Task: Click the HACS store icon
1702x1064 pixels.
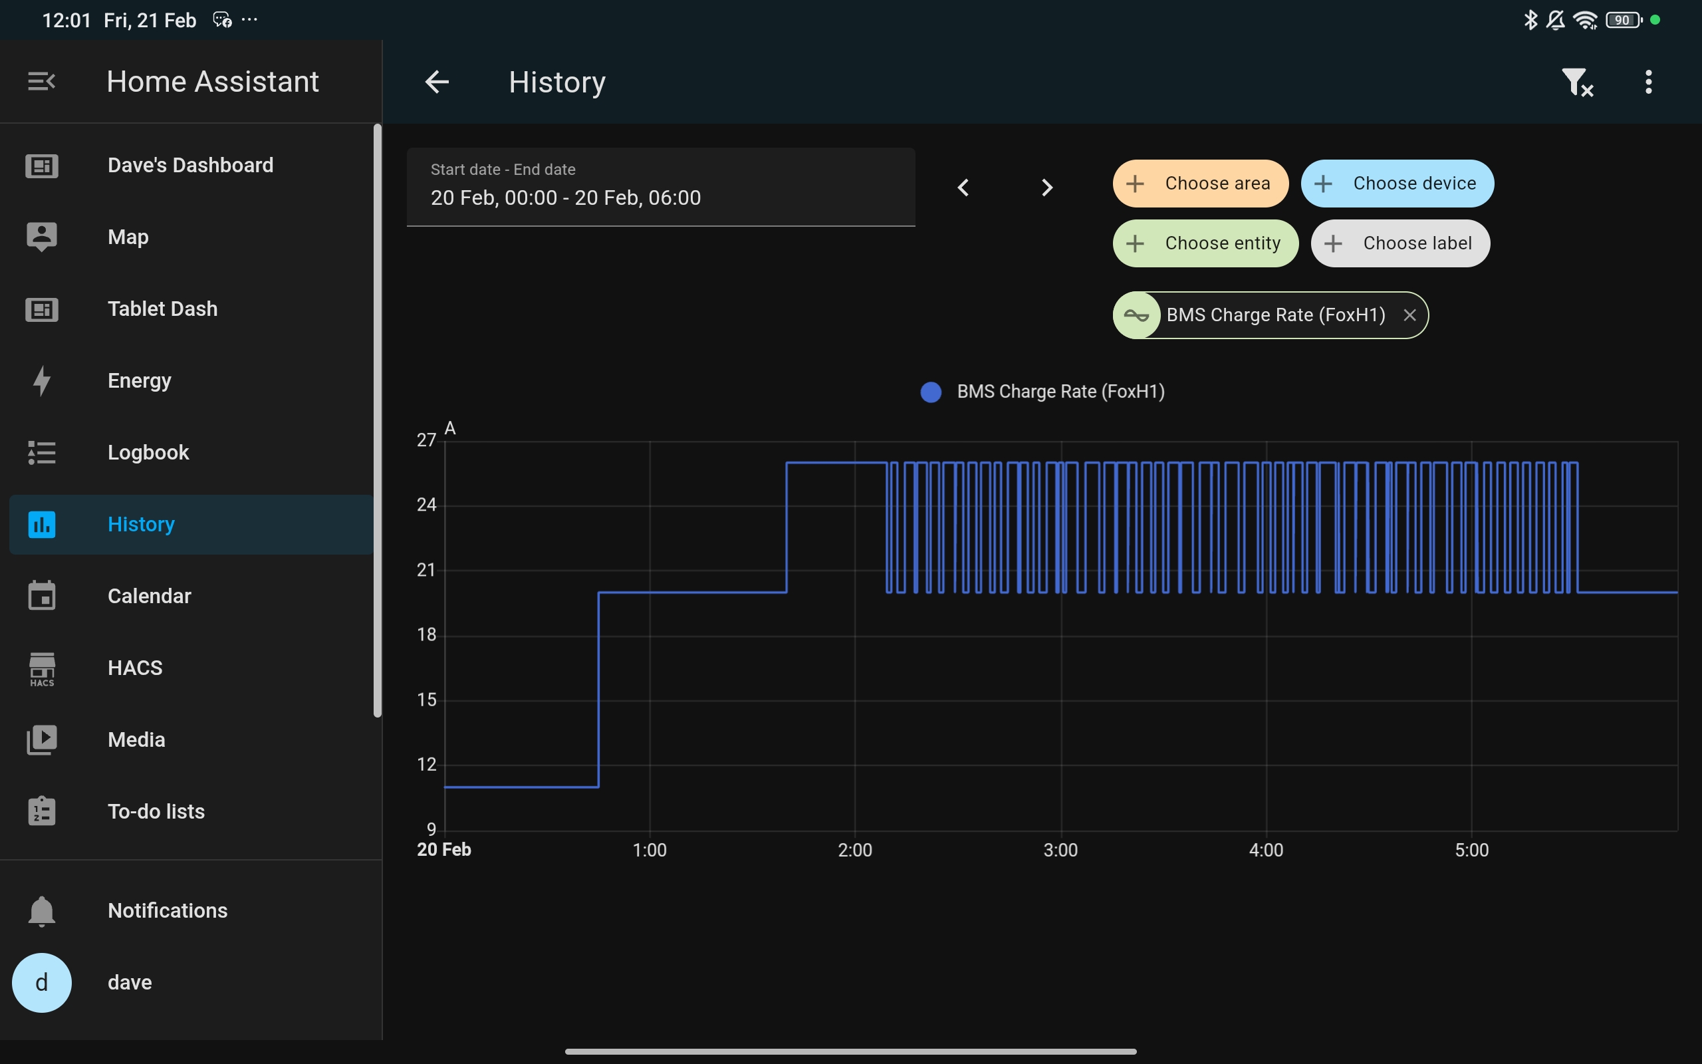Action: (42, 668)
